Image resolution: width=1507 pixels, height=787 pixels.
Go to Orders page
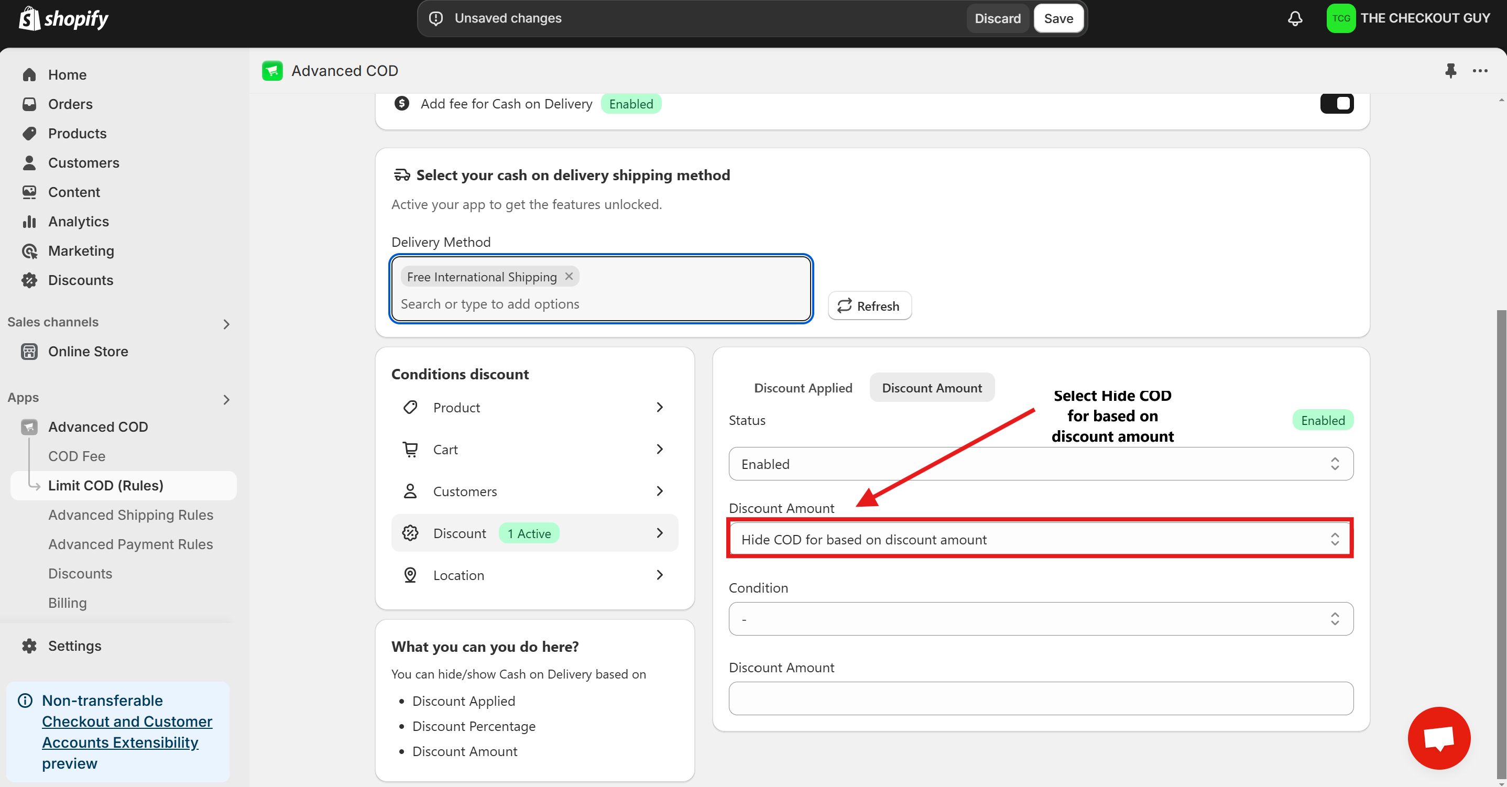[70, 104]
